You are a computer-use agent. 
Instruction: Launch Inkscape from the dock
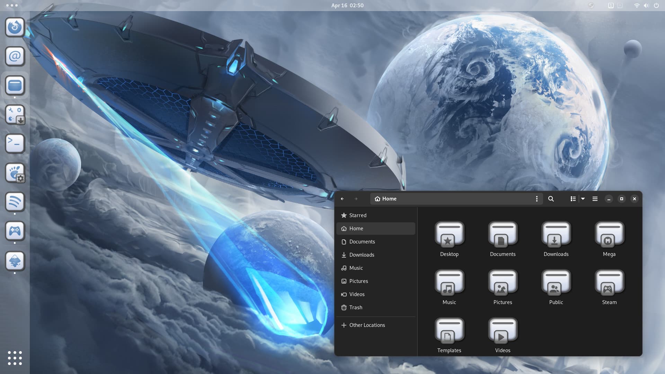point(15,261)
